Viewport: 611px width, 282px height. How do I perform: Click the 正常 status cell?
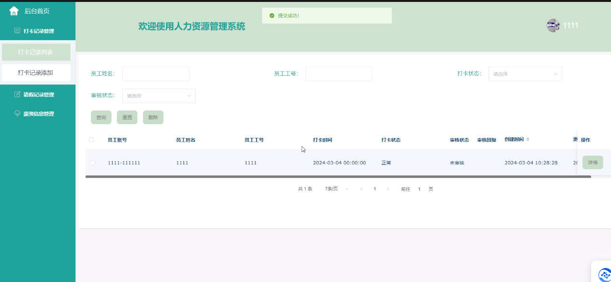pyautogui.click(x=386, y=163)
